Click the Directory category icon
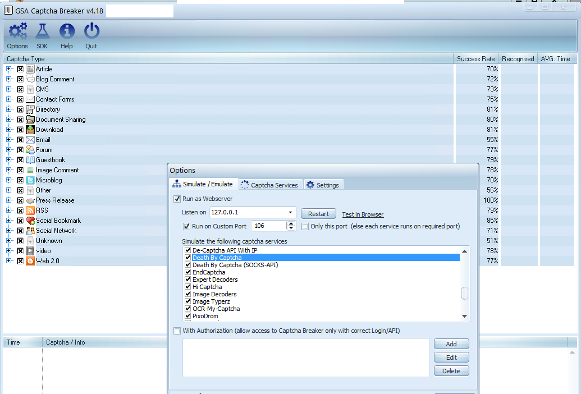Viewport: 581px width, 394px height. coord(30,109)
